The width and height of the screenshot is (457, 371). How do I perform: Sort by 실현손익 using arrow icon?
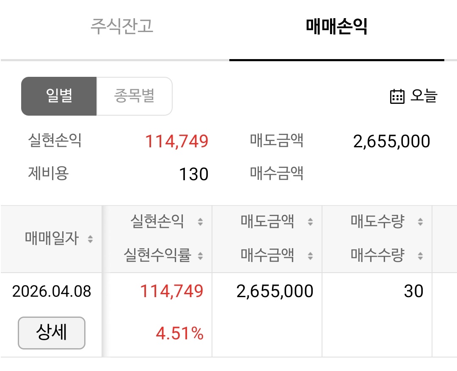click(x=200, y=222)
